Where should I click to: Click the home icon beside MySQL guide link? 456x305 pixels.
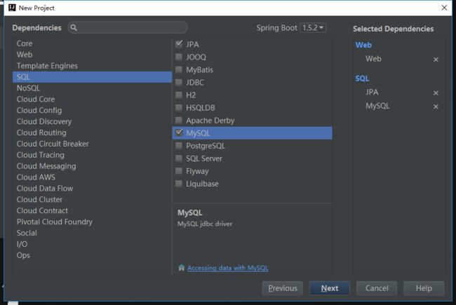click(182, 268)
